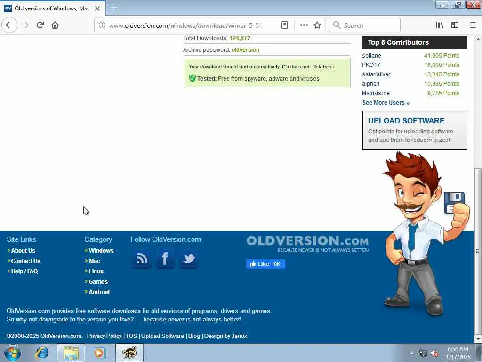
Task: Click the floppy disk mascot icon
Action: 454,203
